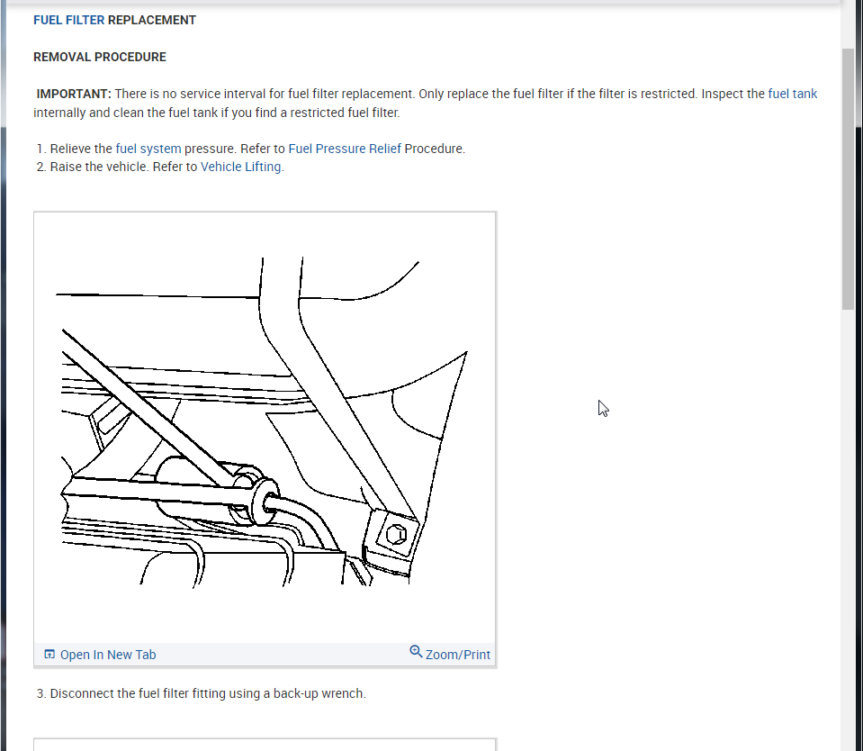This screenshot has height=751, width=863.
Task: Click the Open In New Tab text
Action: pyautogui.click(x=108, y=655)
